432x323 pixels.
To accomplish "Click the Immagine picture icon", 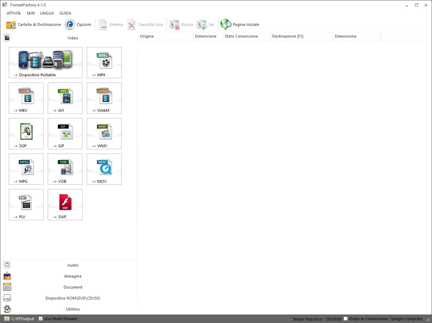I will click(7, 276).
